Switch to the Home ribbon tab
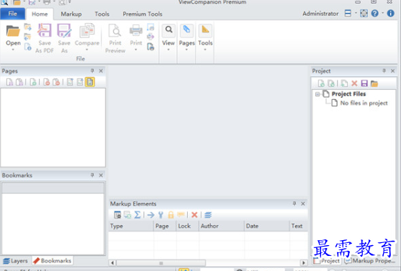This screenshot has height=271, width=401. pos(40,14)
